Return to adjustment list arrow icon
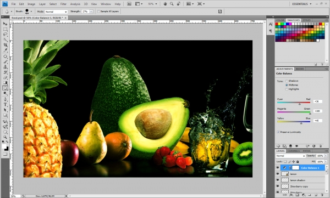 (x=278, y=146)
